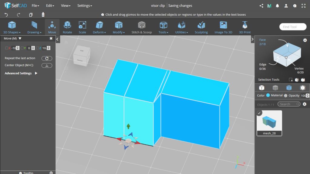The height and width of the screenshot is (174, 310).
Task: Open the 3D Shapes dropdown
Action: (12, 27)
